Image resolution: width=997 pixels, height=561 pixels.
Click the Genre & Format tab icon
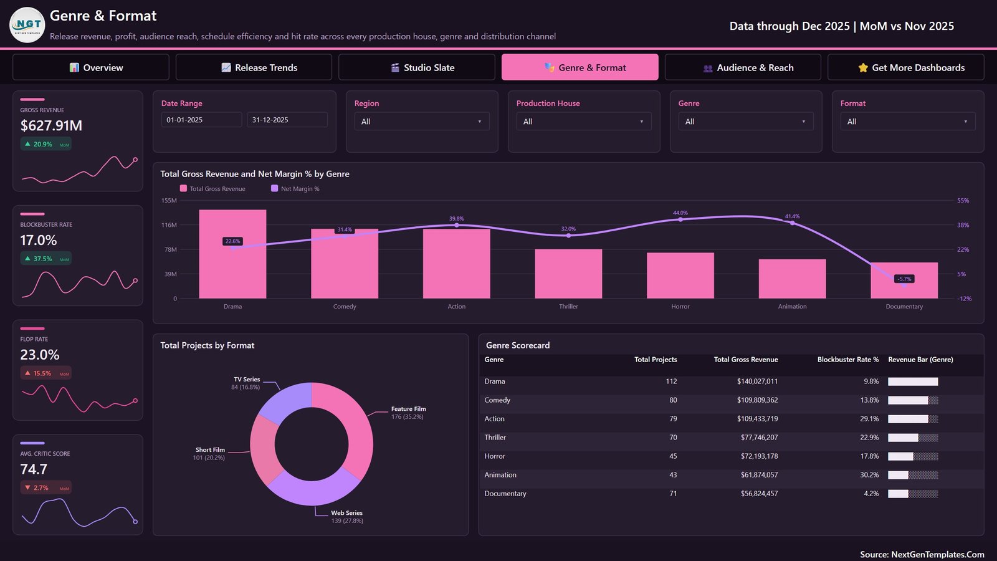click(x=550, y=67)
